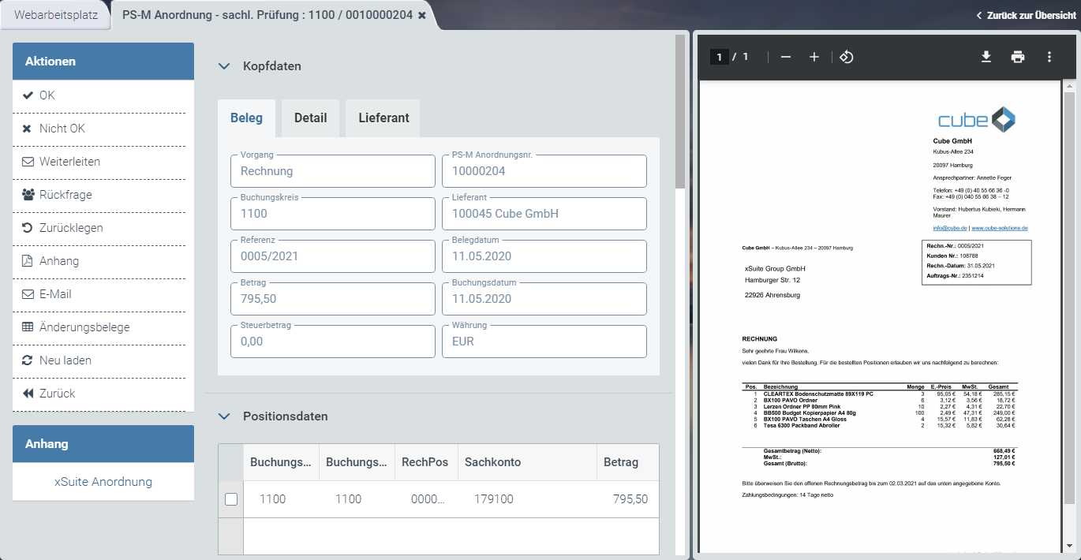Open the xSuite Anordnung attachment
The height and width of the screenshot is (560, 1081).
(x=103, y=482)
